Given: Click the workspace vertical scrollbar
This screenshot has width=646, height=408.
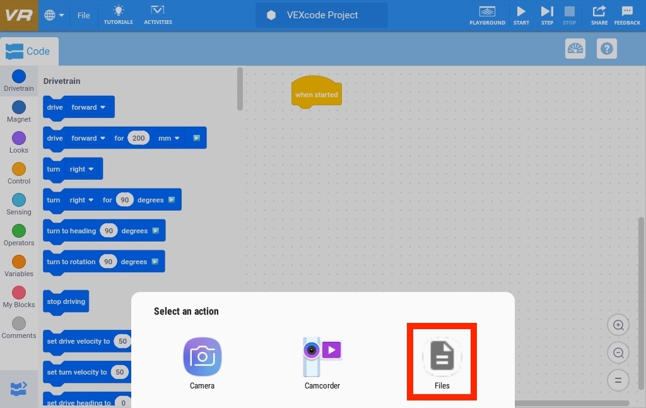Looking at the screenshot, I should [641, 303].
